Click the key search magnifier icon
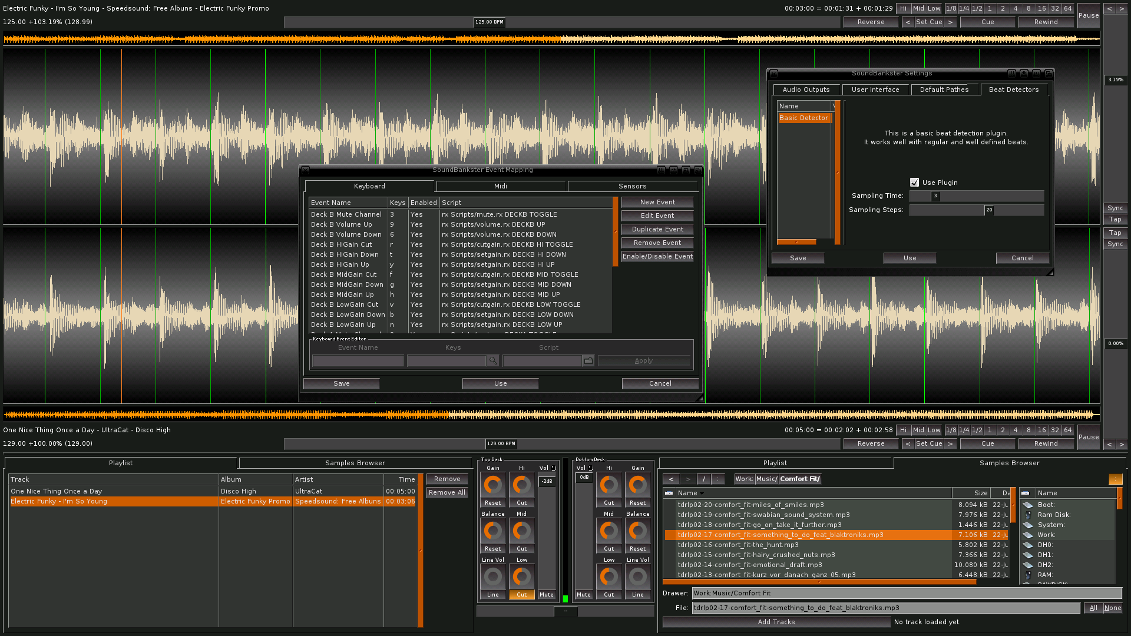Viewport: 1131px width, 636px height. [493, 360]
